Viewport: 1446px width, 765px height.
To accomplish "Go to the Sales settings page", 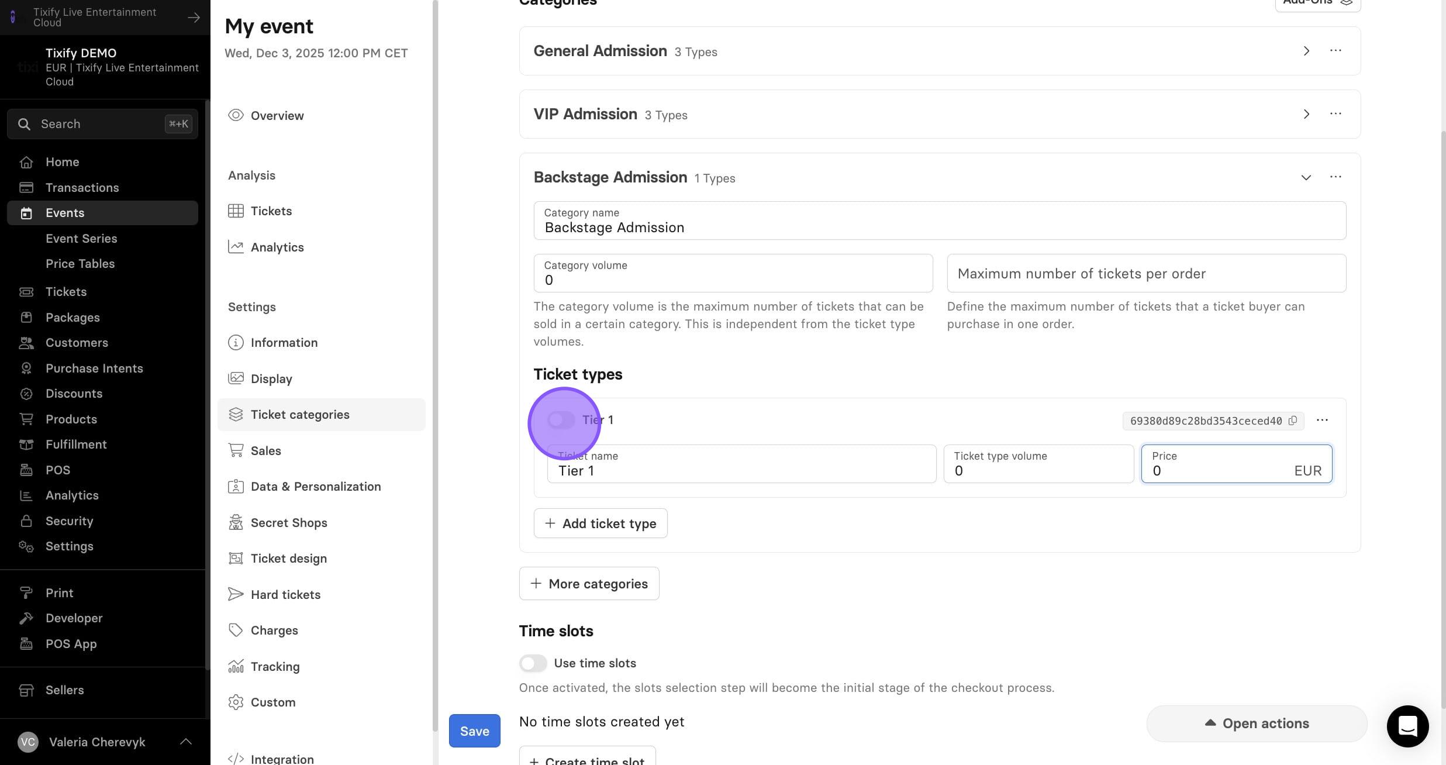I will coord(321,451).
